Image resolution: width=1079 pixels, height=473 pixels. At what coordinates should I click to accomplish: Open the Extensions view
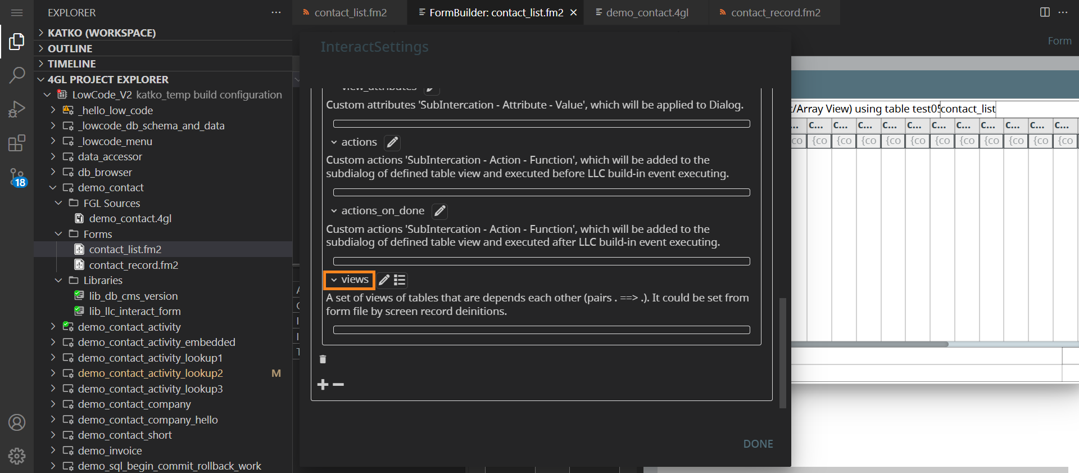click(x=17, y=143)
